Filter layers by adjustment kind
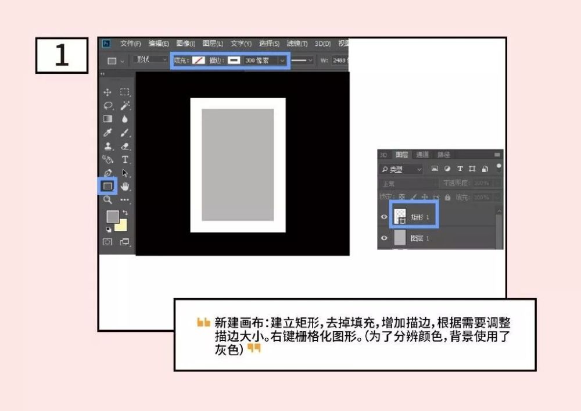 [x=447, y=169]
